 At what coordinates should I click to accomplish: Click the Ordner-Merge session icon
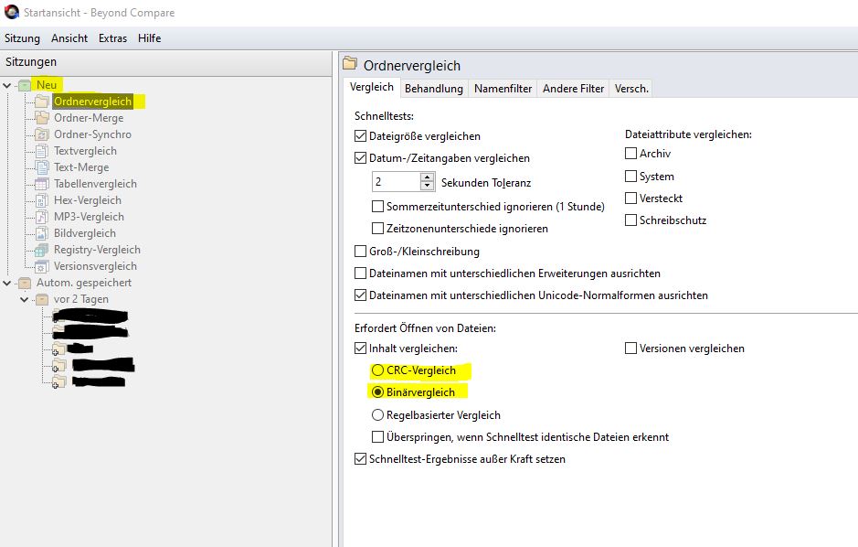coord(42,118)
